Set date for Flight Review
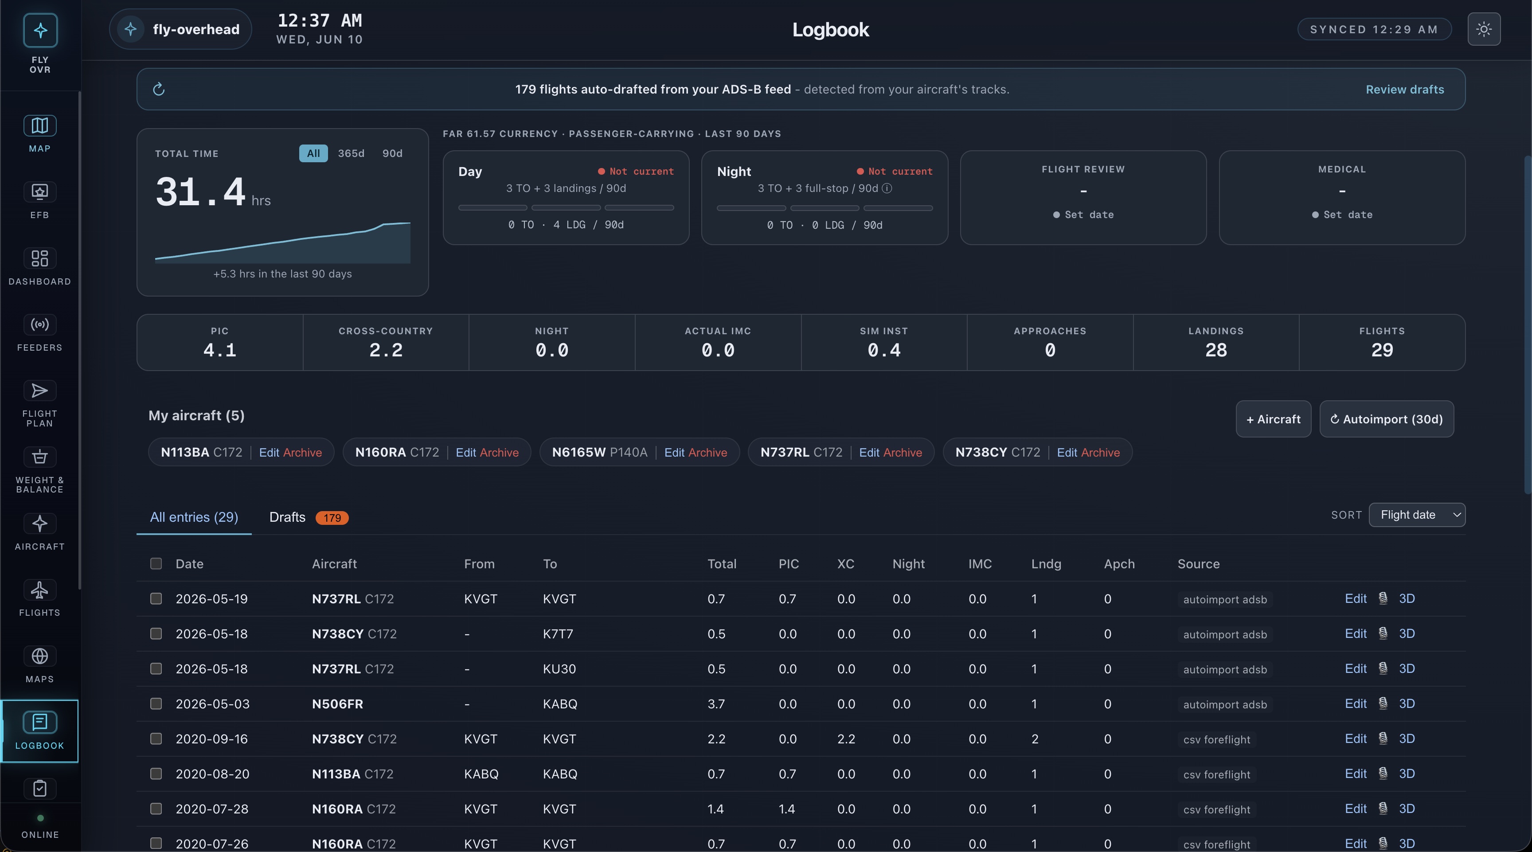Viewport: 1532px width, 852px height. [x=1083, y=215]
